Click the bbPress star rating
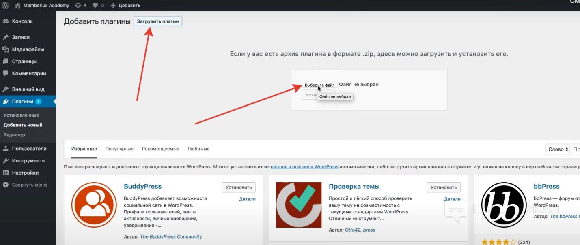580x245 pixels. 499,242
